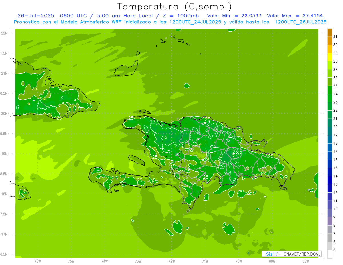Image resolution: width=343 pixels, height=265 pixels.
Task: Click the "Valor Max. = 27.4154" readout
Action: [x=295, y=16]
